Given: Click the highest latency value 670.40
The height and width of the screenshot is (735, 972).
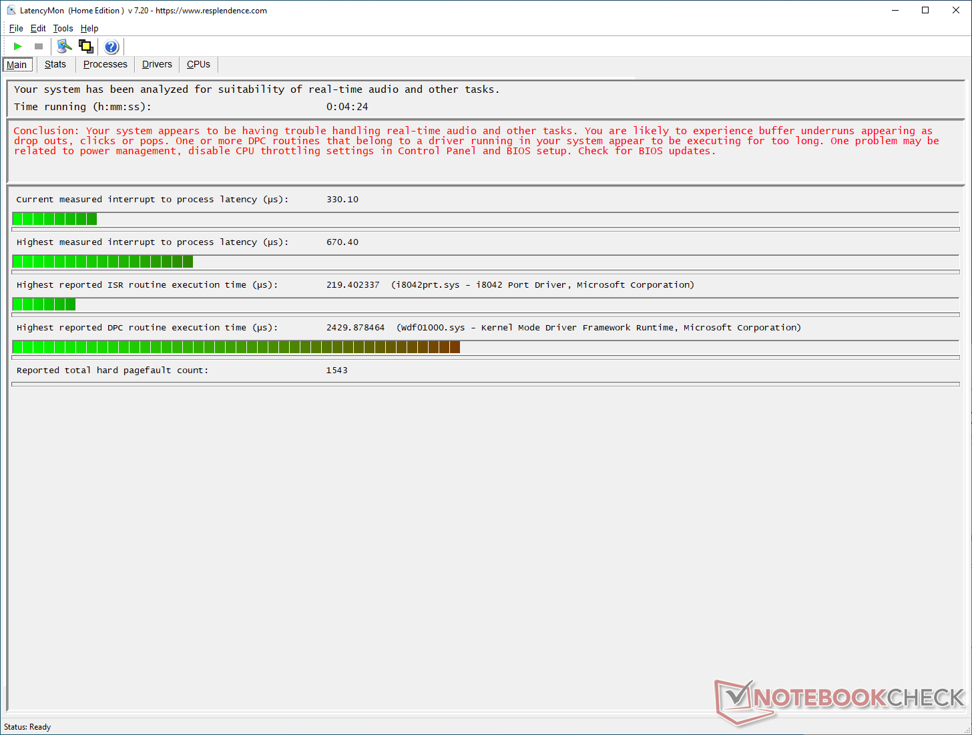Looking at the screenshot, I should tap(342, 242).
